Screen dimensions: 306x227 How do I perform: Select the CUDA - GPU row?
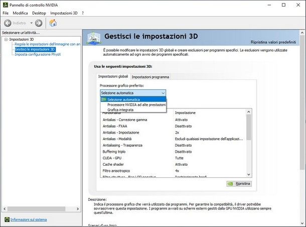pyautogui.click(x=173, y=158)
